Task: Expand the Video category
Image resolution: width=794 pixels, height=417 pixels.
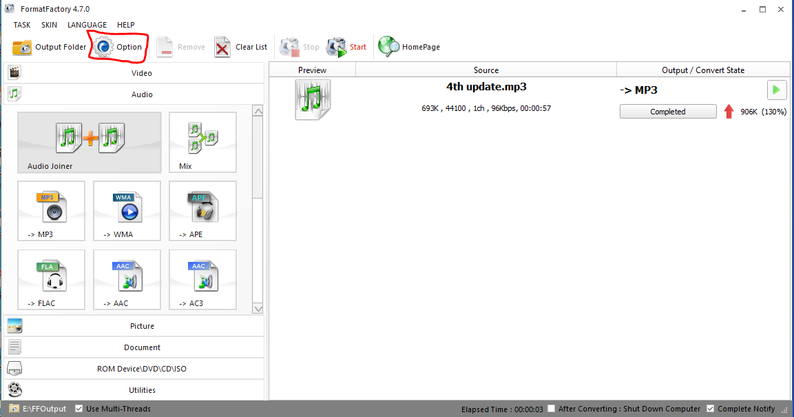Action: click(134, 73)
